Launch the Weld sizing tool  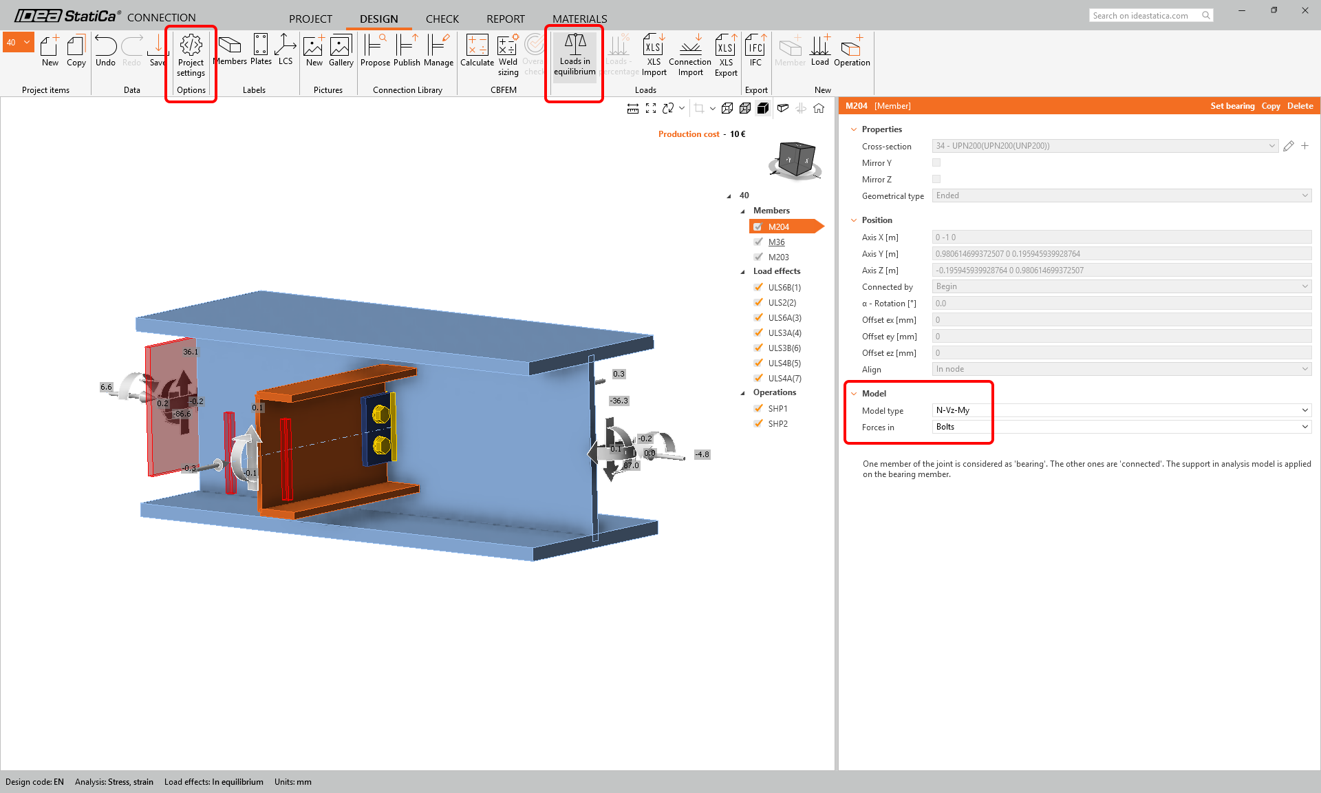tap(507, 55)
